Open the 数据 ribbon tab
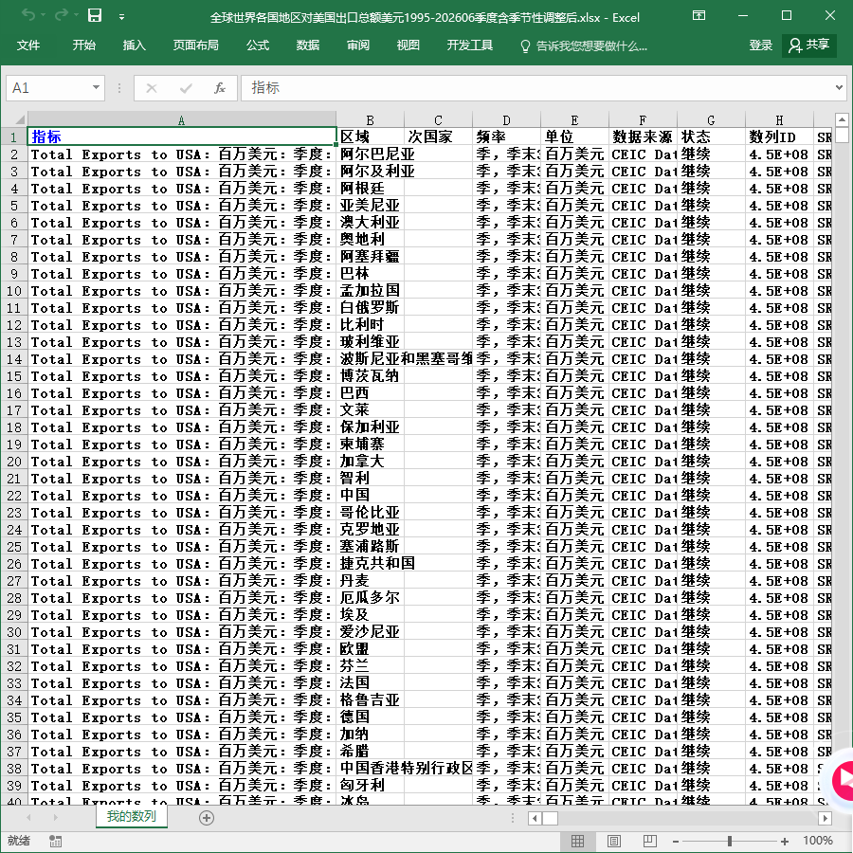The height and width of the screenshot is (853, 853). pos(308,45)
